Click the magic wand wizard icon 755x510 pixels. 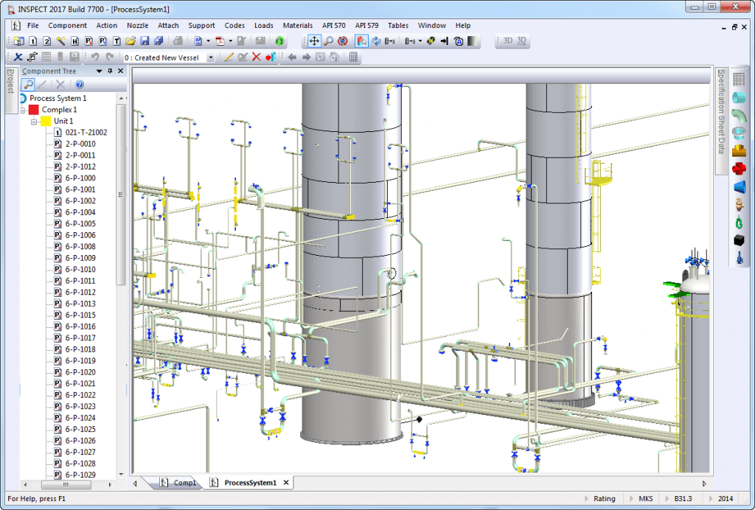point(60,41)
